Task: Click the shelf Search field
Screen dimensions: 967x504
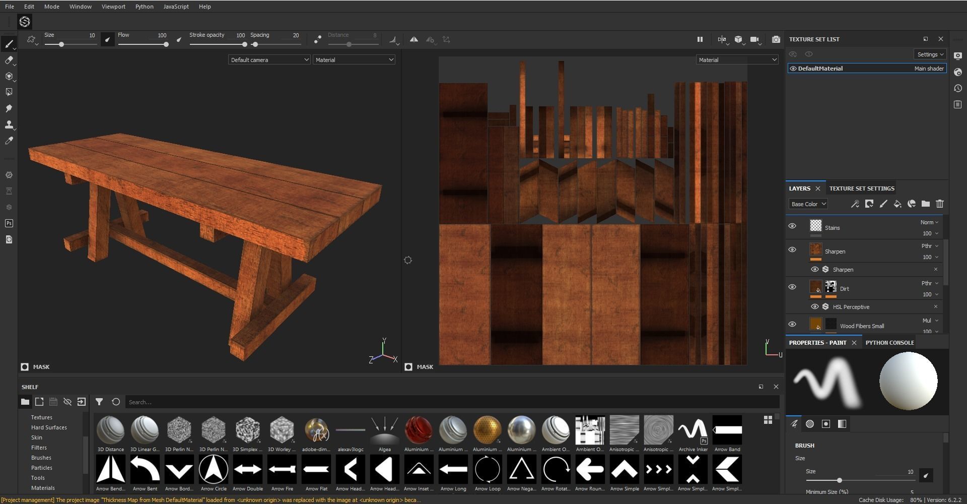Action: (x=452, y=402)
